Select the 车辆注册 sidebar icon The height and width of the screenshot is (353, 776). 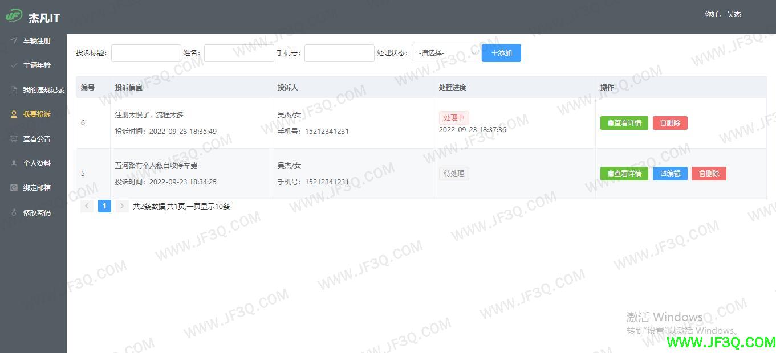[13, 40]
